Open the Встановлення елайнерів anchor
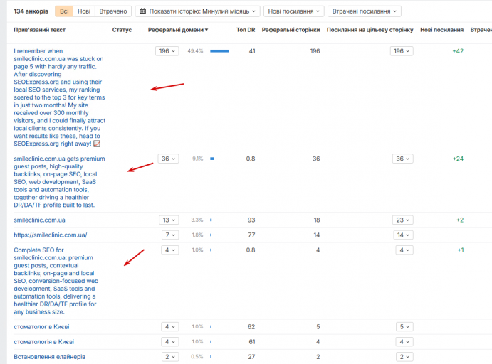 click(x=49, y=357)
